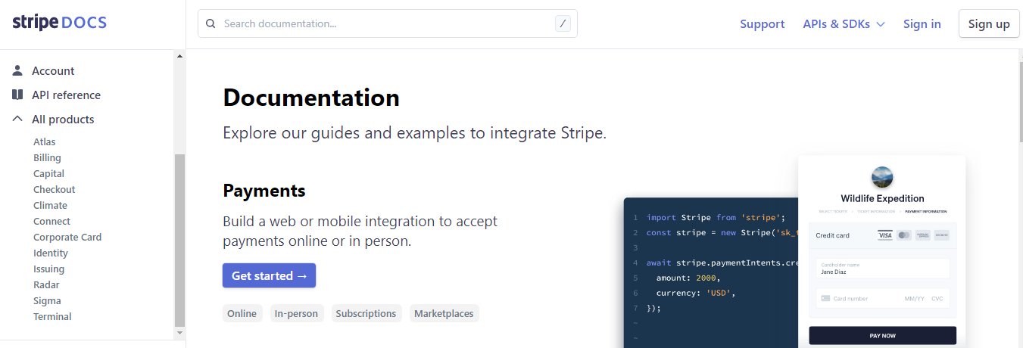Click the Get started button
Viewport: 1023px width, 348px height.
click(x=269, y=275)
